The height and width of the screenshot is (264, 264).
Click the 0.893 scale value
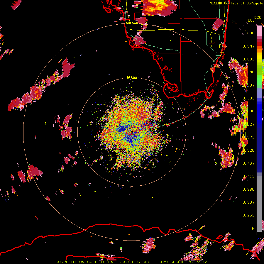(248, 59)
